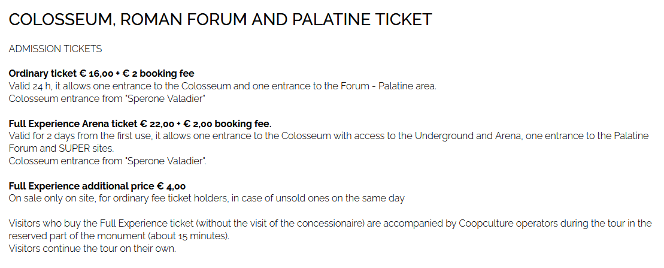Click the Colosseum, Roman Forum and Palatine Ticket heading
Screen dimensions: 664x268
pos(220,20)
